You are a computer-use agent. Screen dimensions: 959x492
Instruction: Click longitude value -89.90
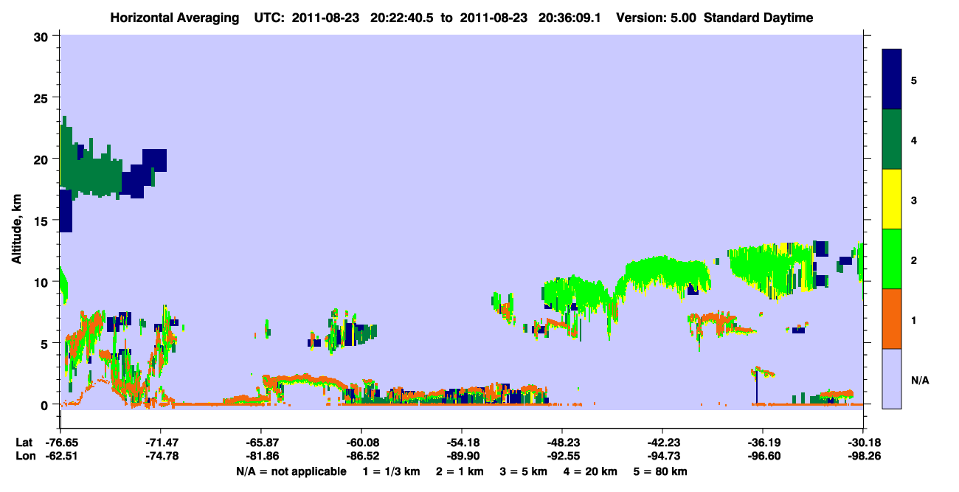pyautogui.click(x=462, y=456)
